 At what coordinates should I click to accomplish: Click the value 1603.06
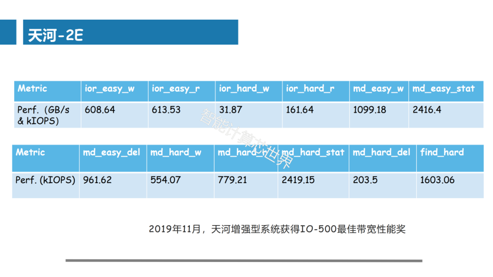click(x=437, y=180)
